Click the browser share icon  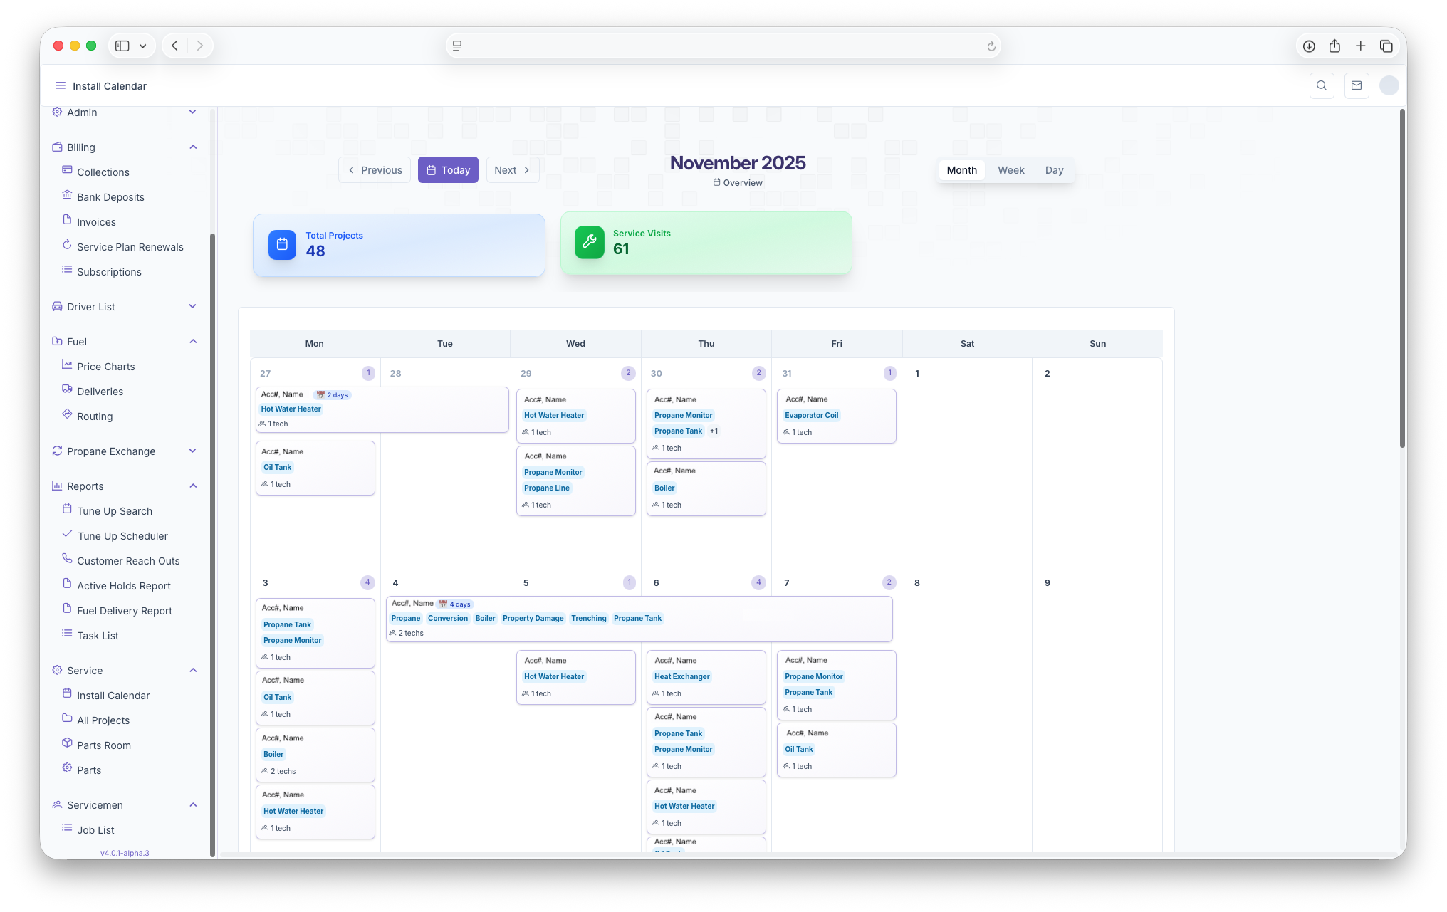tap(1334, 46)
